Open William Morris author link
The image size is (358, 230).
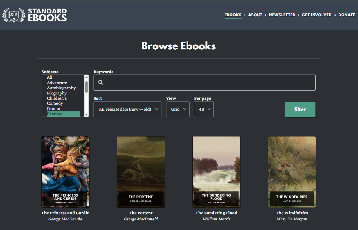pyautogui.click(x=216, y=219)
